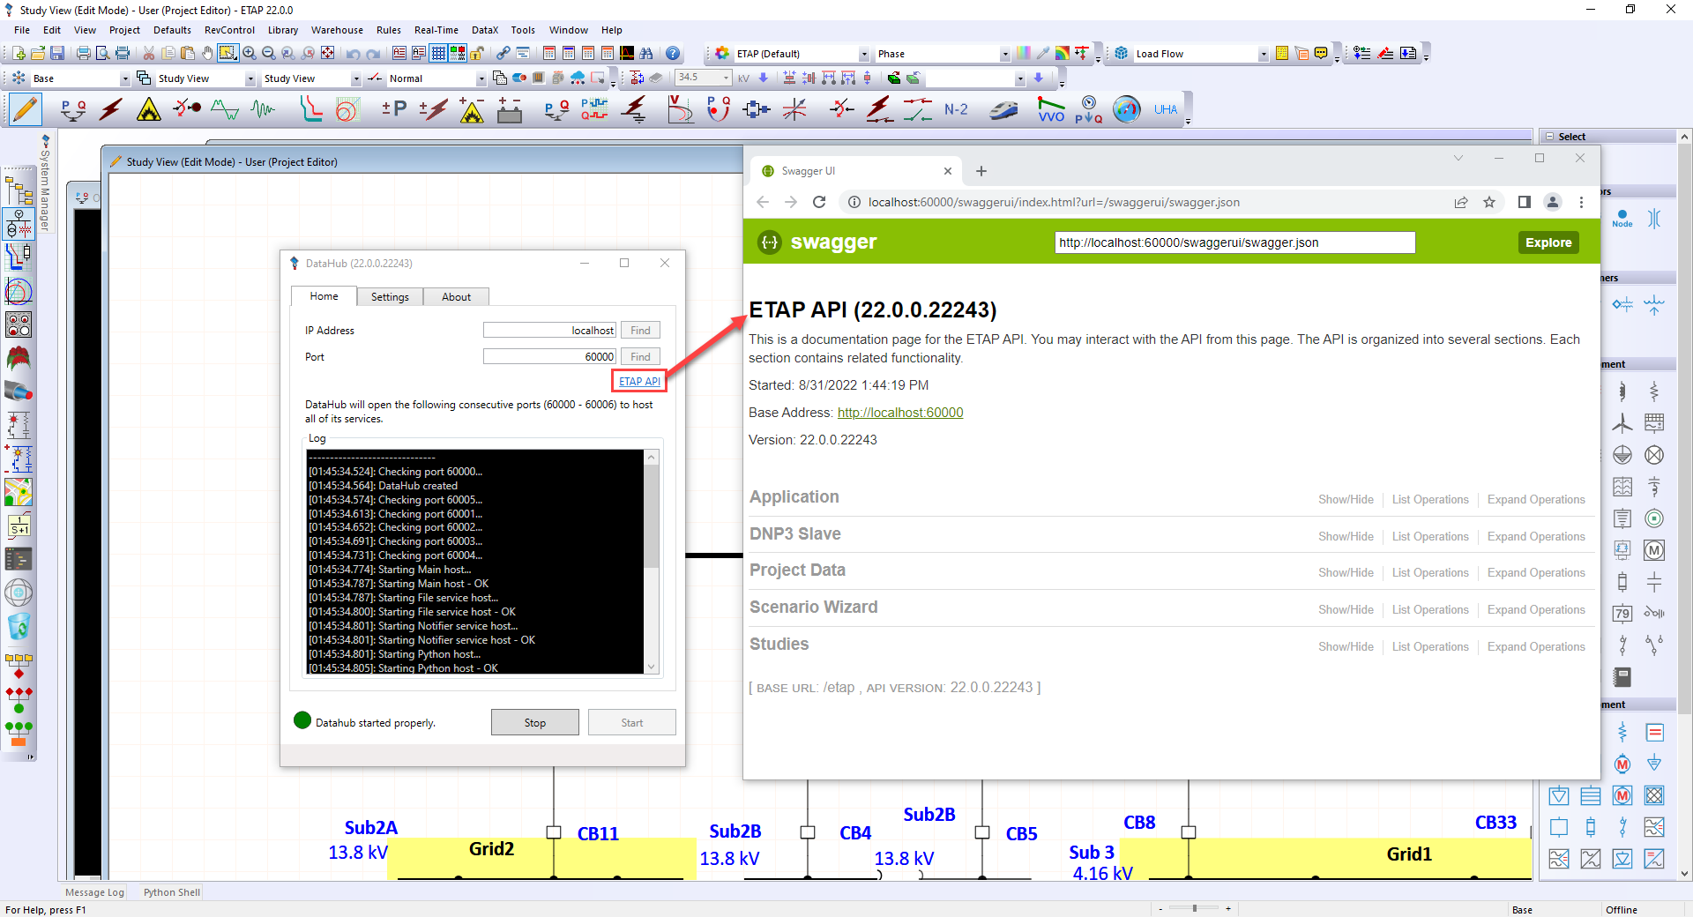Open the Volt-Var Optimization VVO mode

point(1050,109)
